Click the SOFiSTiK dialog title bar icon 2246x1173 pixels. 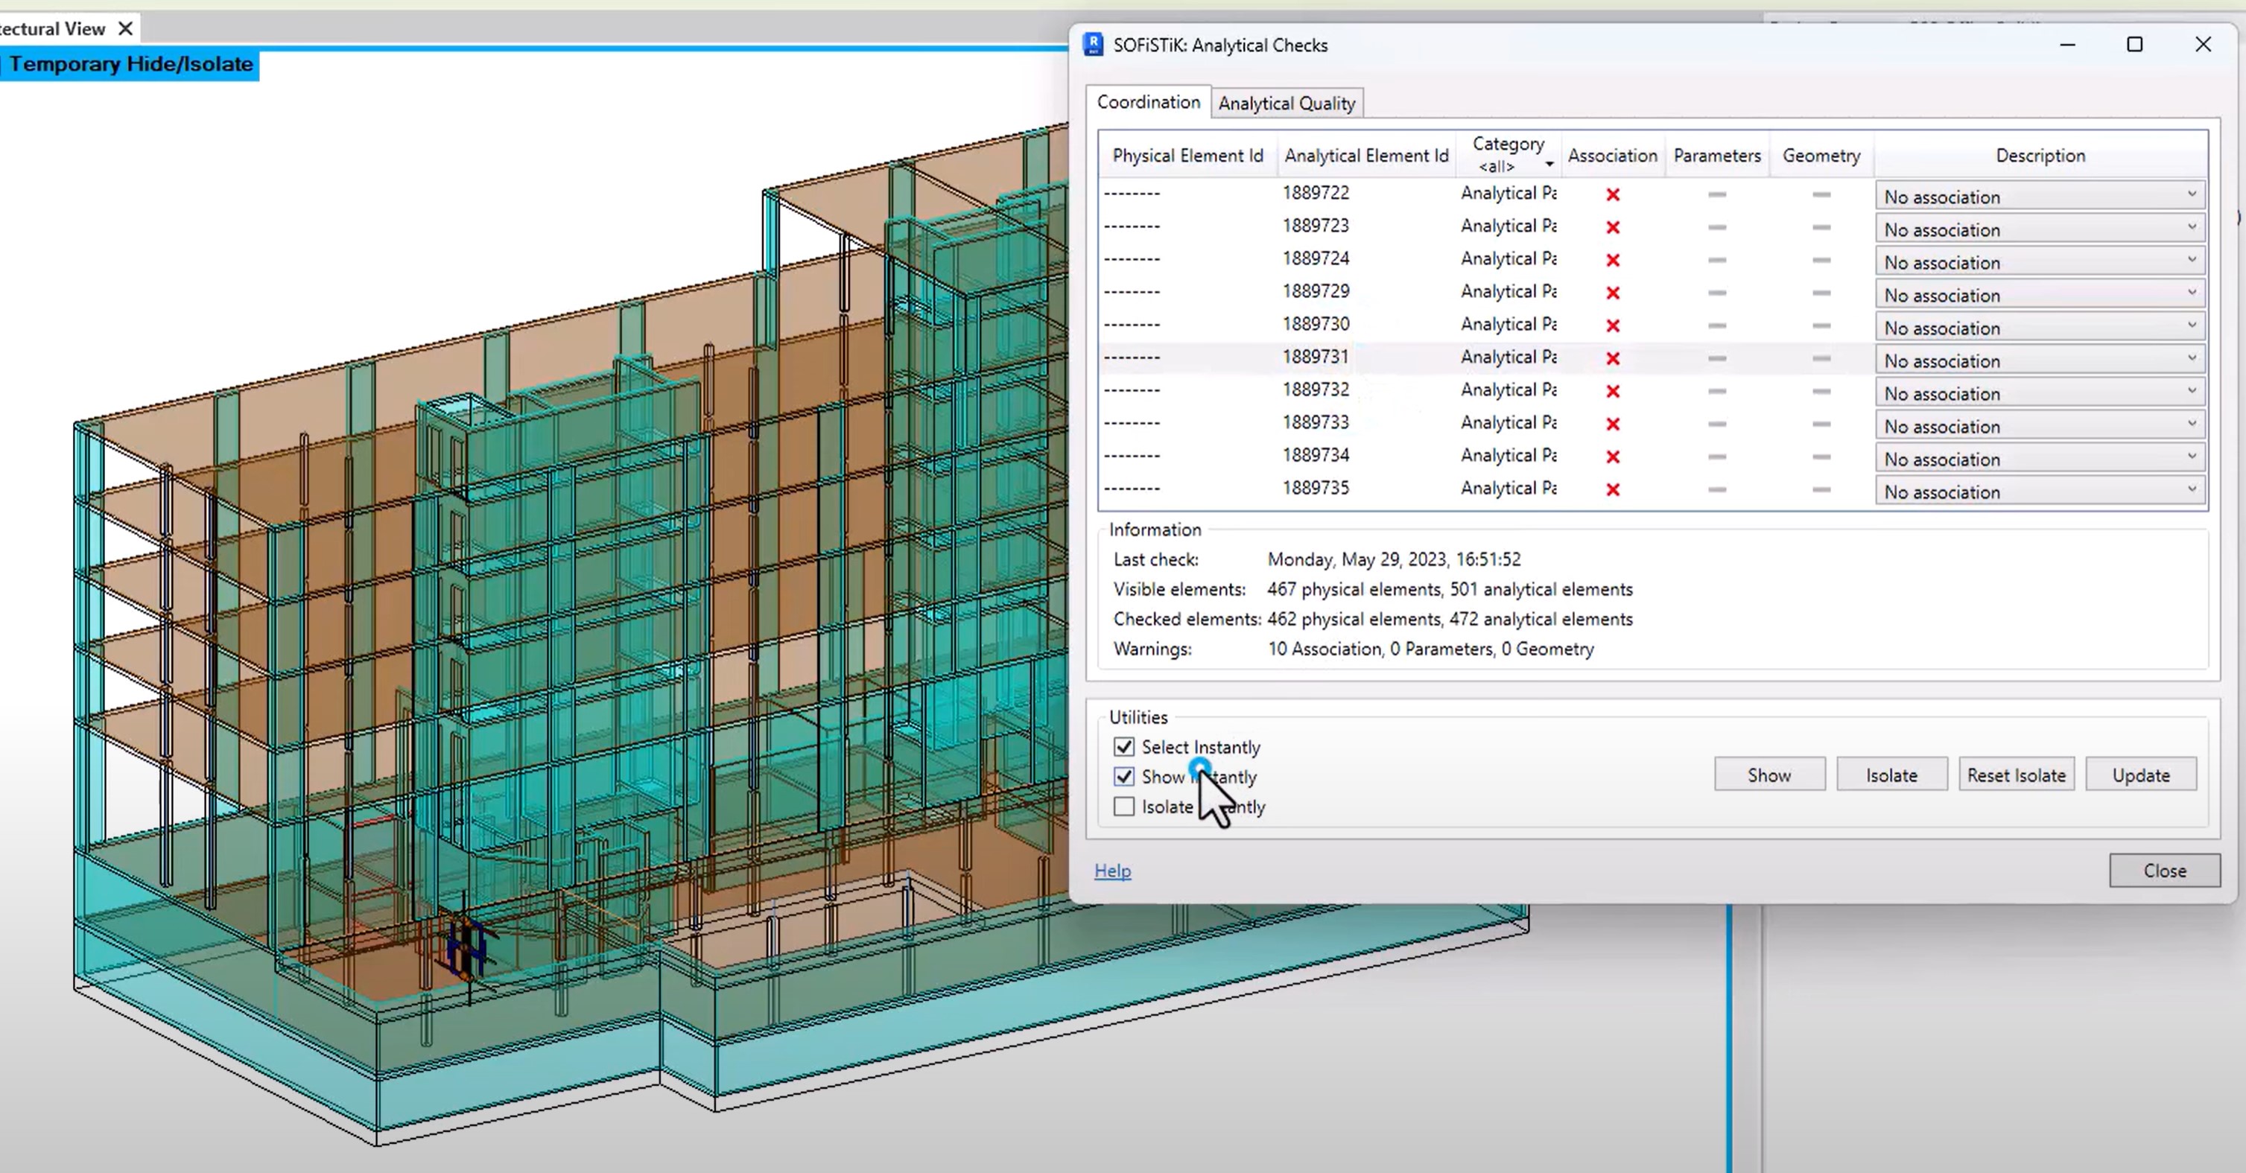click(1093, 45)
